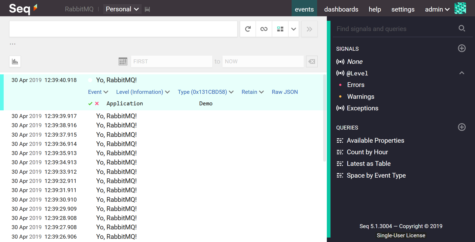Click the signals search magnifier icon
The width and height of the screenshot is (475, 242).
coord(462,28)
